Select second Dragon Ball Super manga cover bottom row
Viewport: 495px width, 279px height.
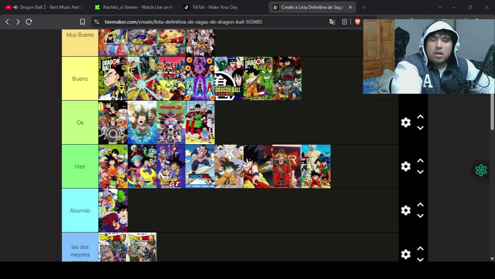pyautogui.click(x=142, y=247)
